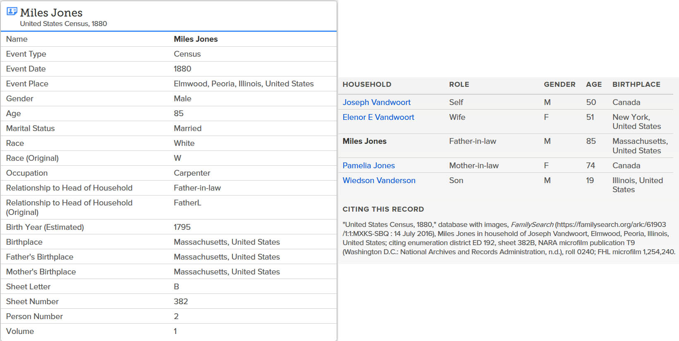Select the Occupation value 'Carpenter'
Screen dimensions: 679x341
192,173
